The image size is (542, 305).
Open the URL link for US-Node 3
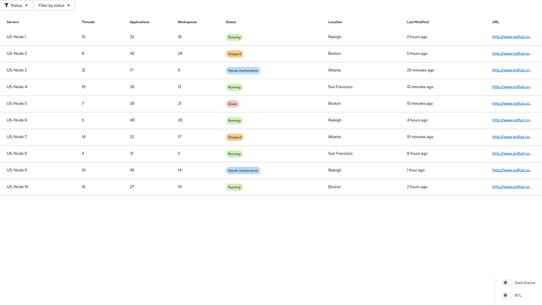[x=512, y=70]
